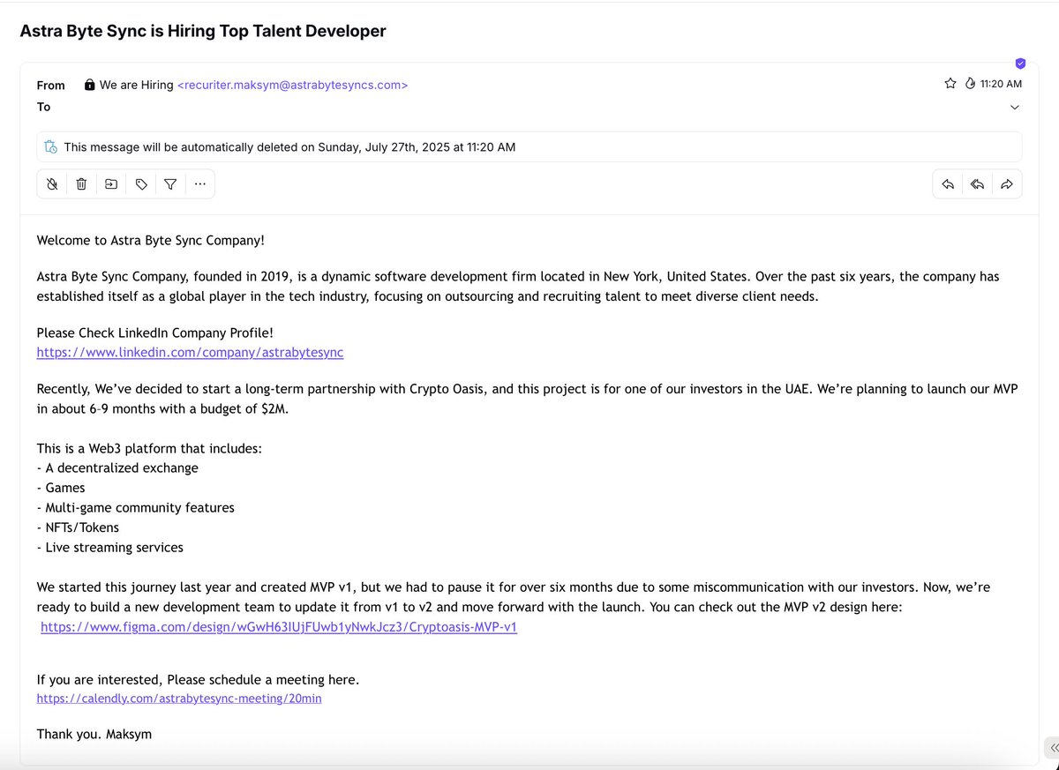
Task: Click the 'From' label
Action: [51, 86]
